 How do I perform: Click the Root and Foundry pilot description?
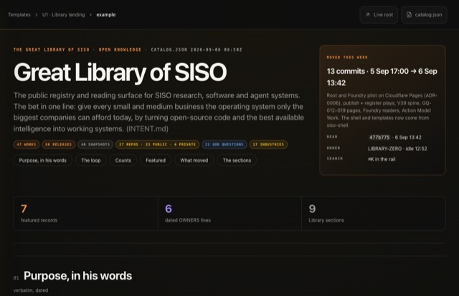point(382,110)
